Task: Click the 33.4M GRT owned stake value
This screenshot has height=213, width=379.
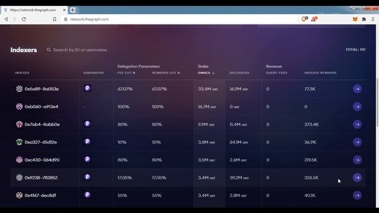Action: pyautogui.click(x=208, y=89)
